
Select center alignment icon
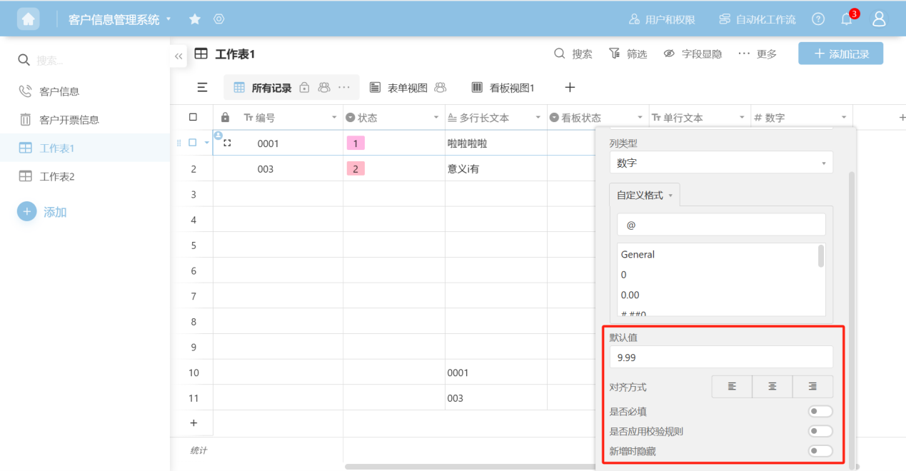coord(772,386)
